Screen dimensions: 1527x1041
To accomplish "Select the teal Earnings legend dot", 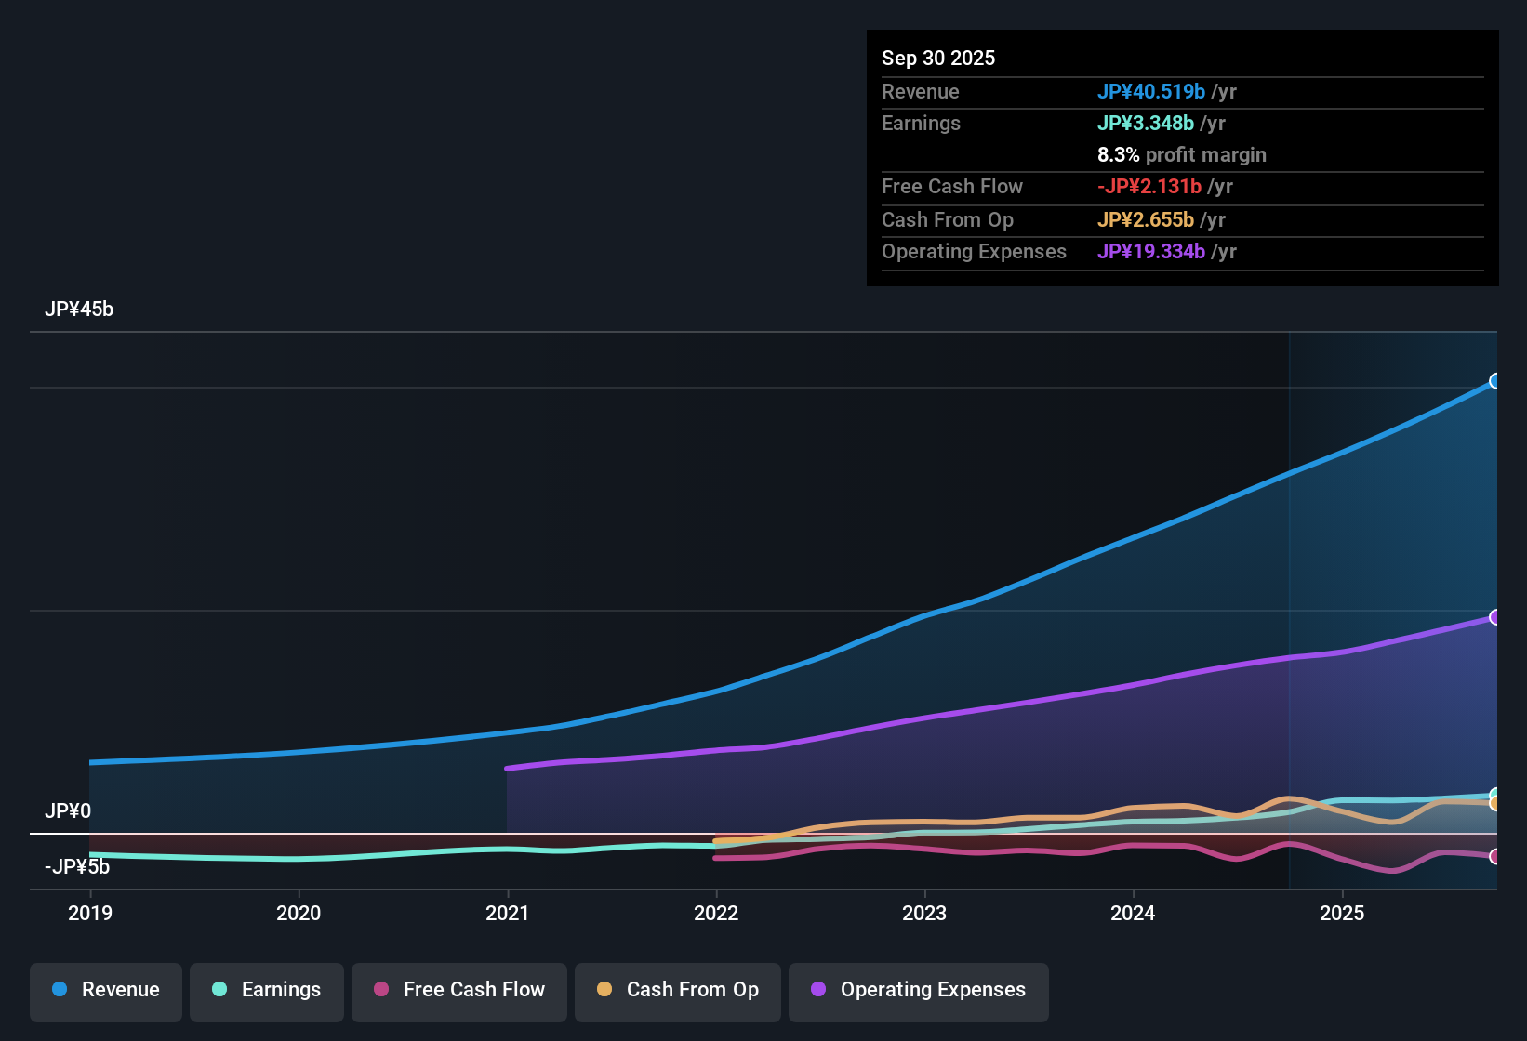I will [219, 990].
